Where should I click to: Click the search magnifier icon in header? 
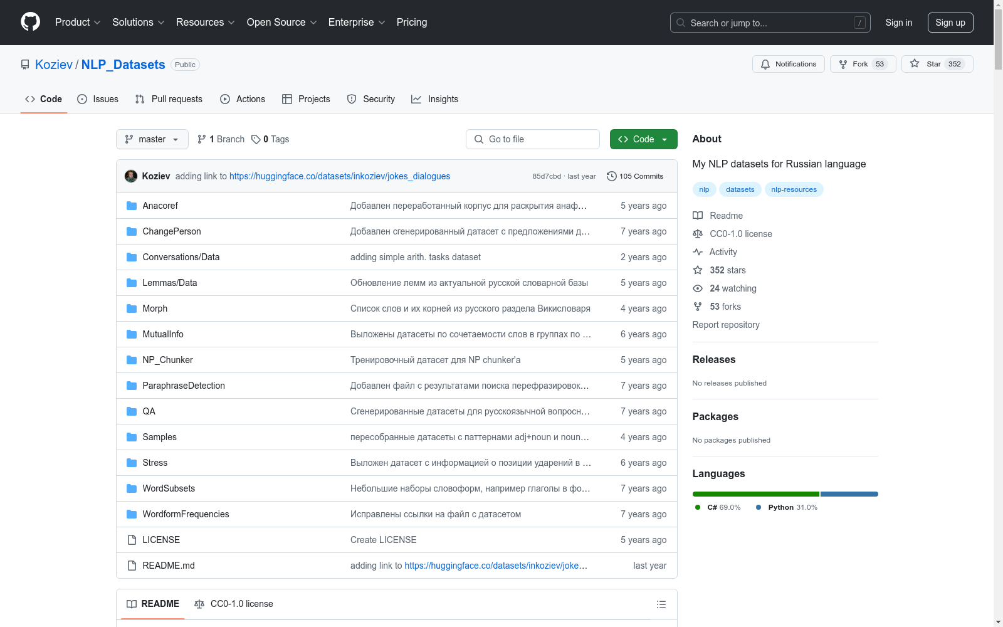pyautogui.click(x=681, y=23)
